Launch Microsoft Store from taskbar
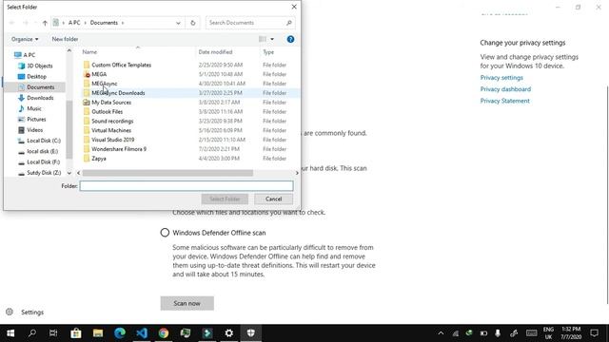 [x=76, y=333]
